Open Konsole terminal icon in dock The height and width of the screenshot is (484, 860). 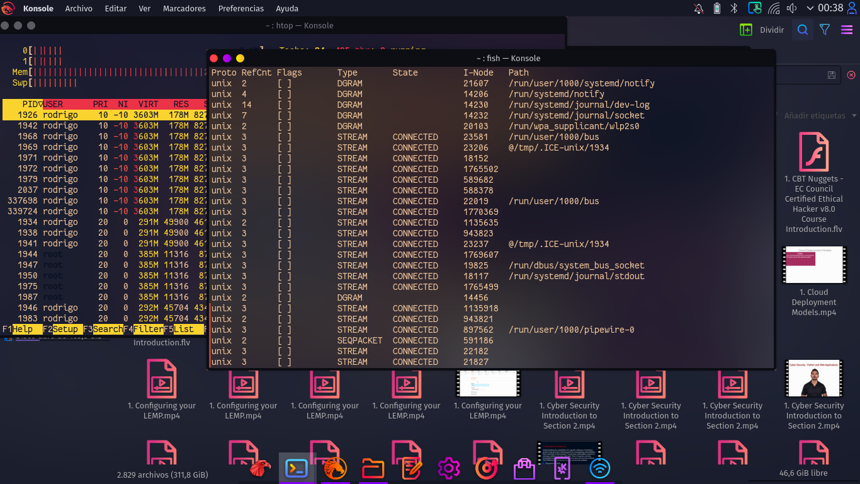tap(297, 468)
